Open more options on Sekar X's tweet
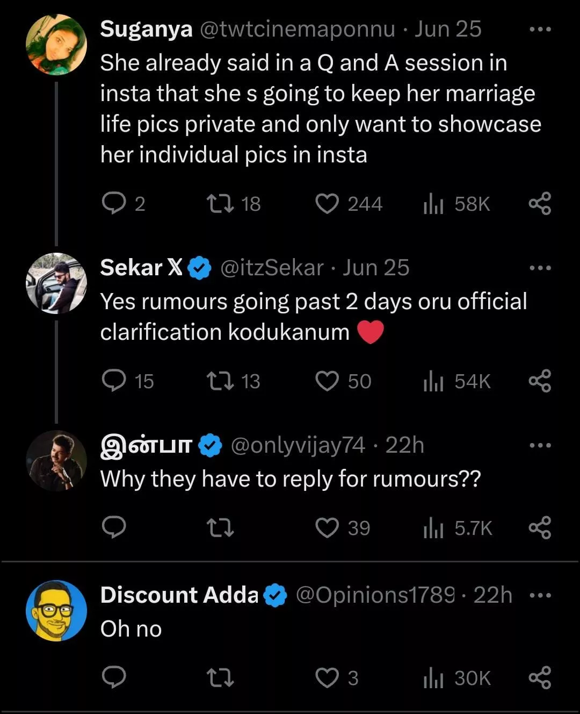Screen dimensions: 580x714 tap(540, 268)
